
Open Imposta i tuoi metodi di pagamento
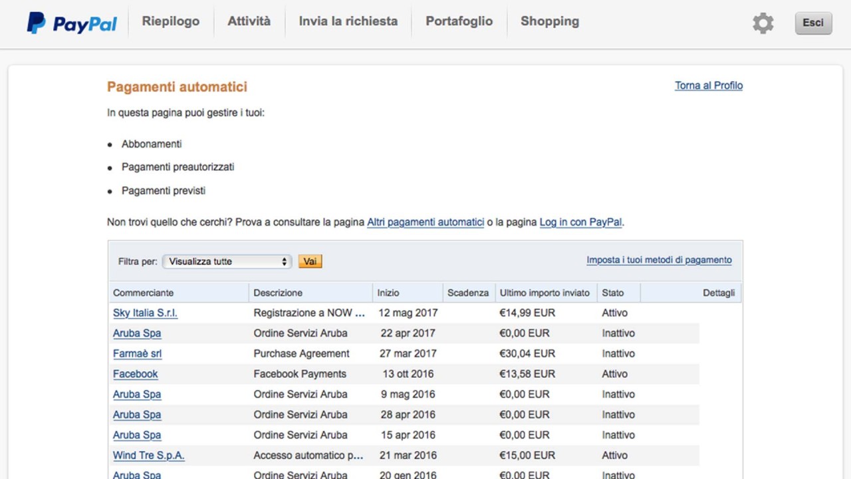pos(659,260)
